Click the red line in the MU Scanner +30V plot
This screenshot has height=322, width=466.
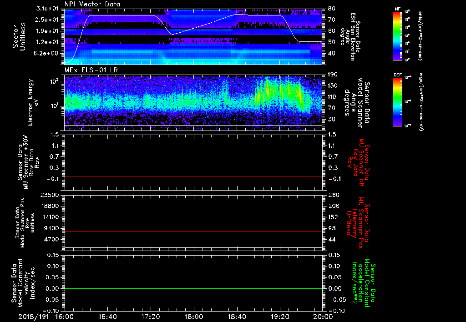[193, 176]
